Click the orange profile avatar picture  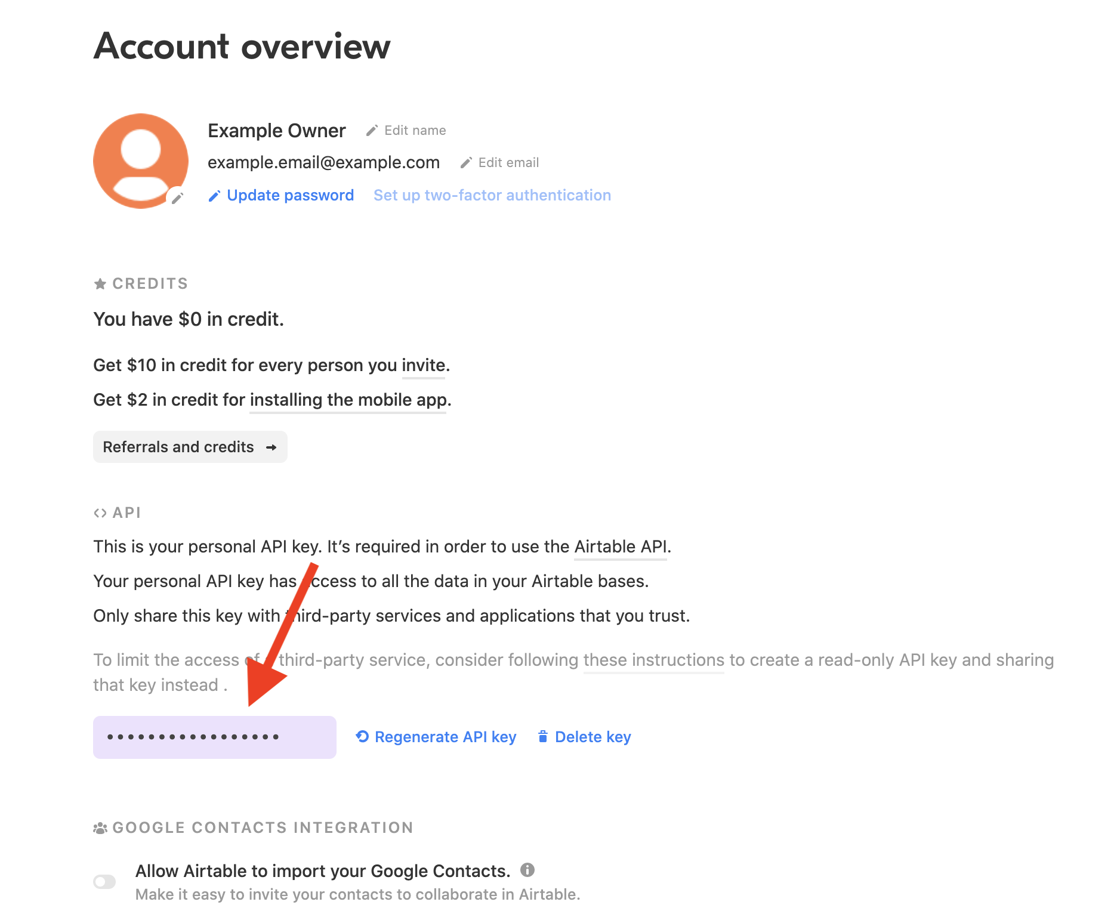tap(141, 161)
